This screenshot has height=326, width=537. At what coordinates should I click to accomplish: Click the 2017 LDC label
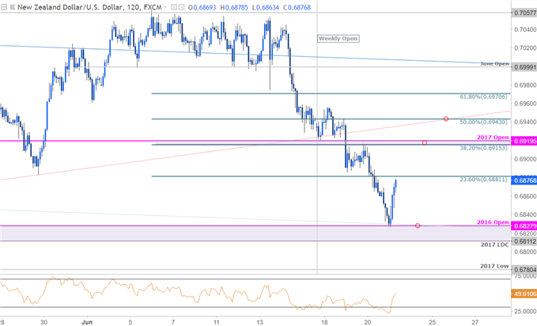494,244
